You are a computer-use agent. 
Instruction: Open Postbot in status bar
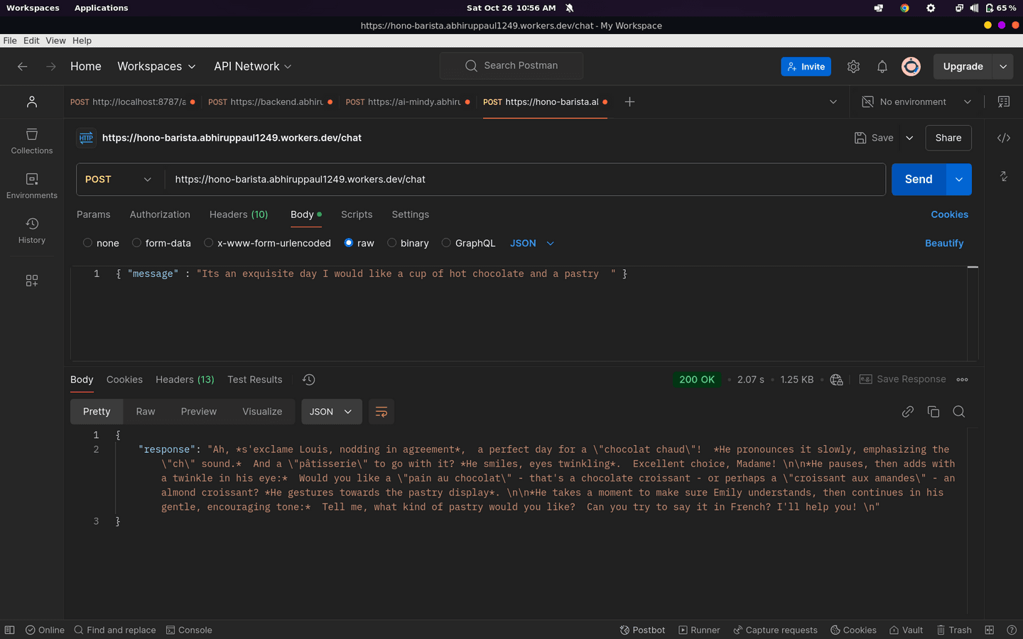[x=642, y=630]
